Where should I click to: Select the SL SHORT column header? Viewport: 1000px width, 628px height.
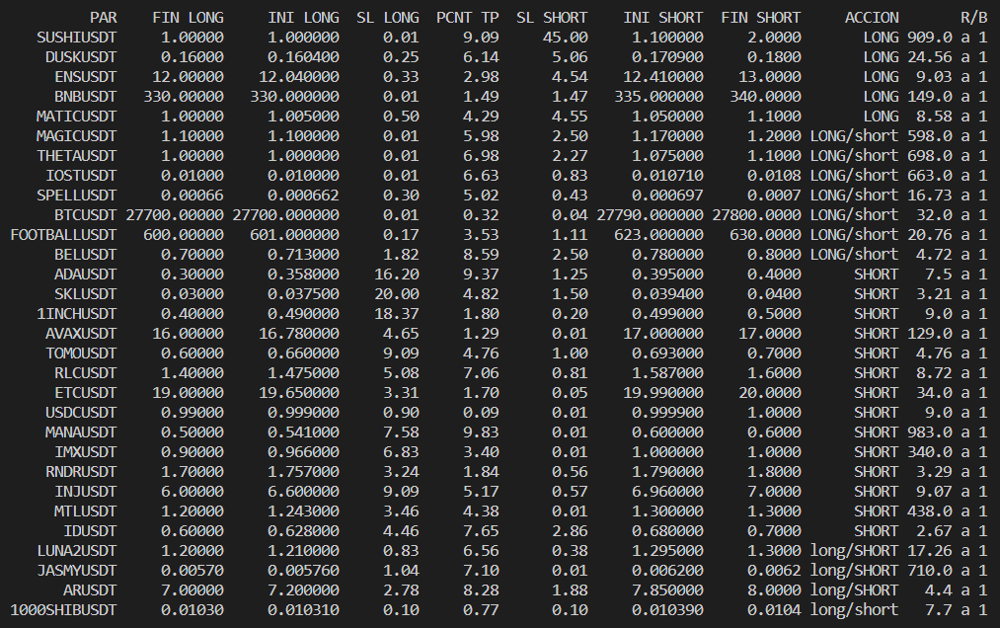[552, 18]
